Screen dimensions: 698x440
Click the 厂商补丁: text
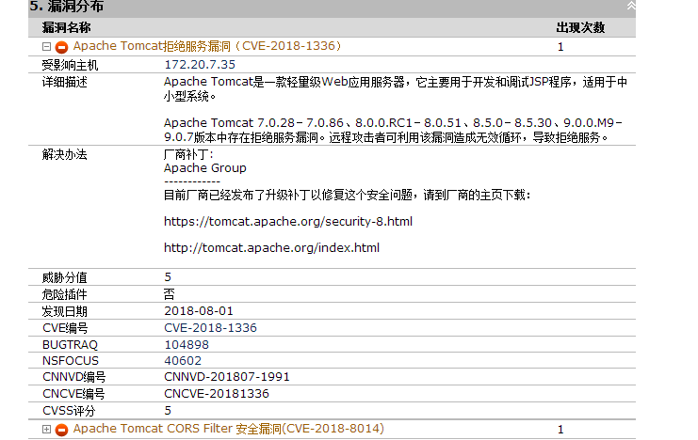click(x=188, y=155)
